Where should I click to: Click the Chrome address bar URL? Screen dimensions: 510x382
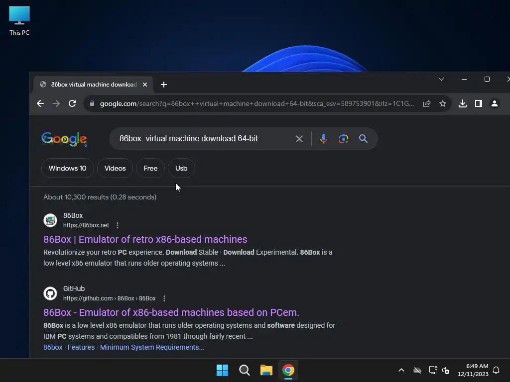(256, 103)
